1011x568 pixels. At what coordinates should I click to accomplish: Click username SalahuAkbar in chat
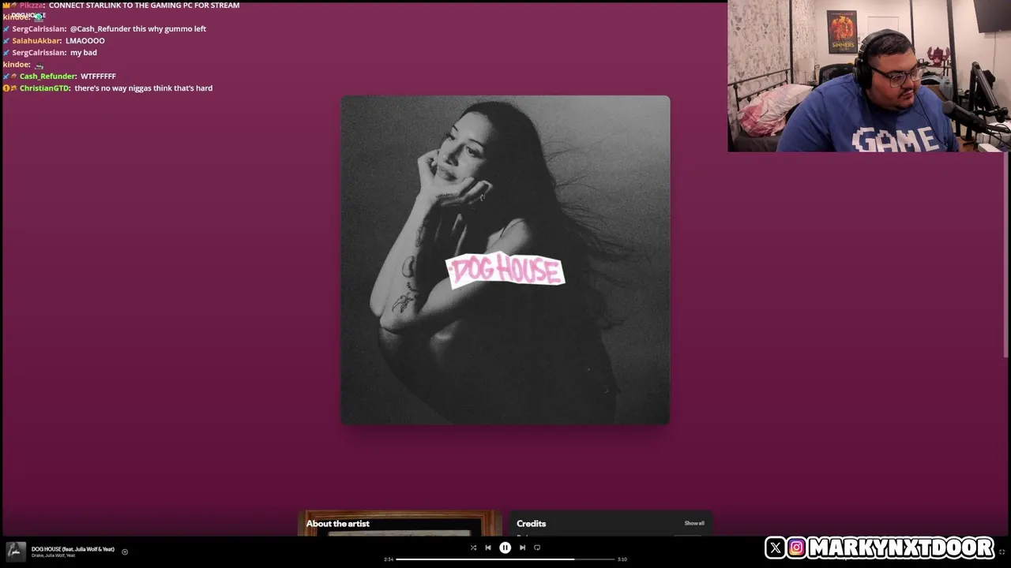[x=36, y=41]
